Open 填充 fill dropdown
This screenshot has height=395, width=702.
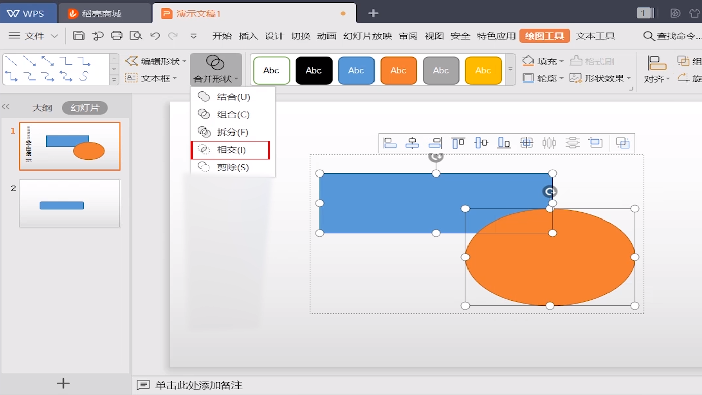tap(543, 61)
